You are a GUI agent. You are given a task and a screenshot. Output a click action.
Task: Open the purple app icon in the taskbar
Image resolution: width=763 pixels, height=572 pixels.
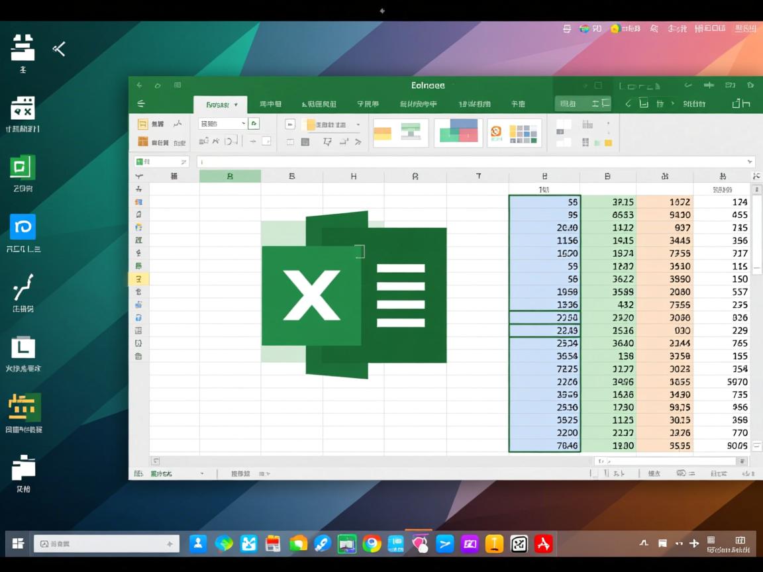[470, 544]
